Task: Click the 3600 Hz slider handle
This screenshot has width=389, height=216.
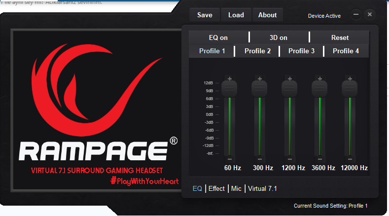Action: (x=319, y=89)
